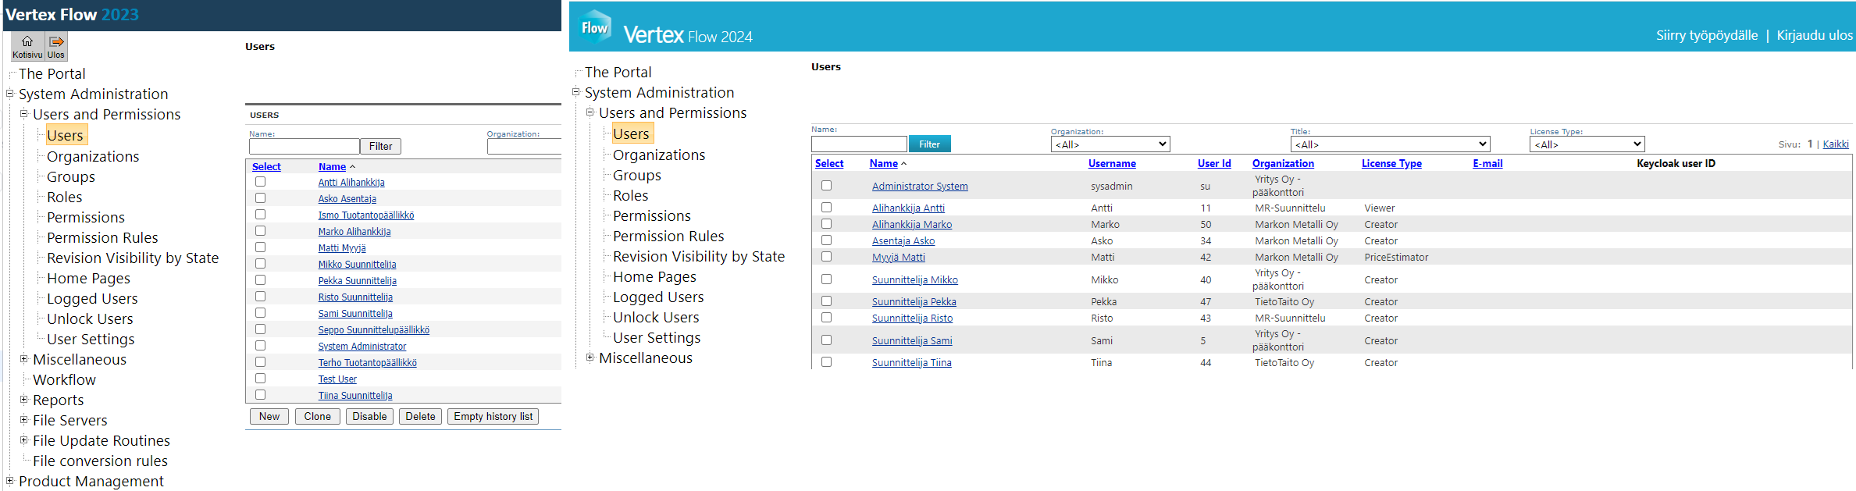This screenshot has height=491, width=1856.
Task: Expand the Product Management tree node
Action: tap(10, 481)
